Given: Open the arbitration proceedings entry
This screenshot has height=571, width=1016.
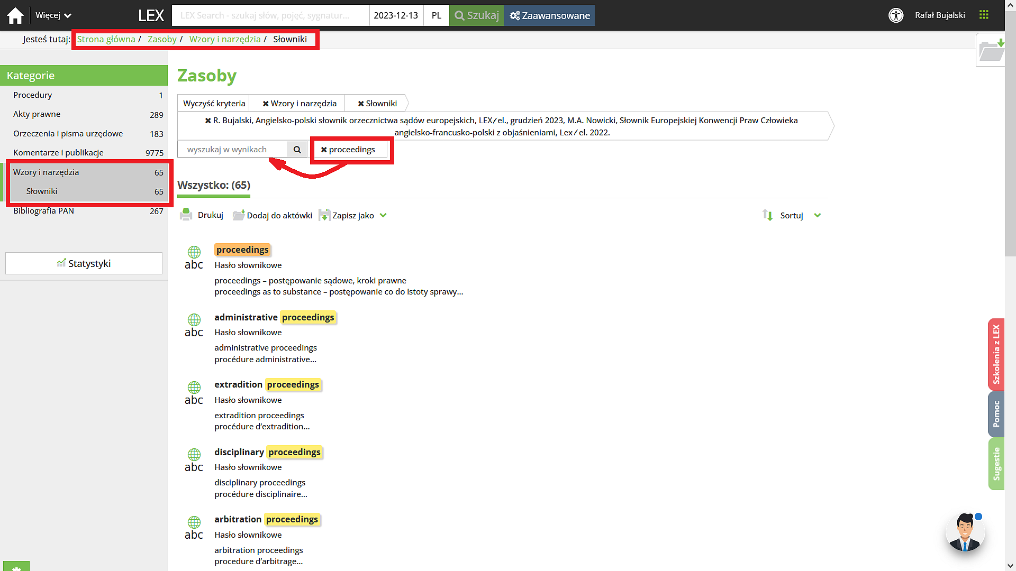Looking at the screenshot, I should tap(267, 519).
